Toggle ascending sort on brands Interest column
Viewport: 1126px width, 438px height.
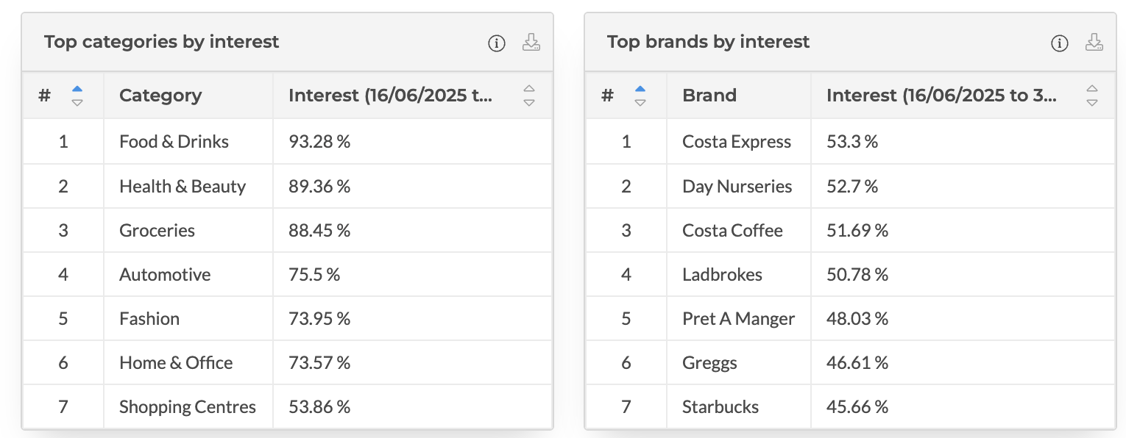(x=1092, y=90)
